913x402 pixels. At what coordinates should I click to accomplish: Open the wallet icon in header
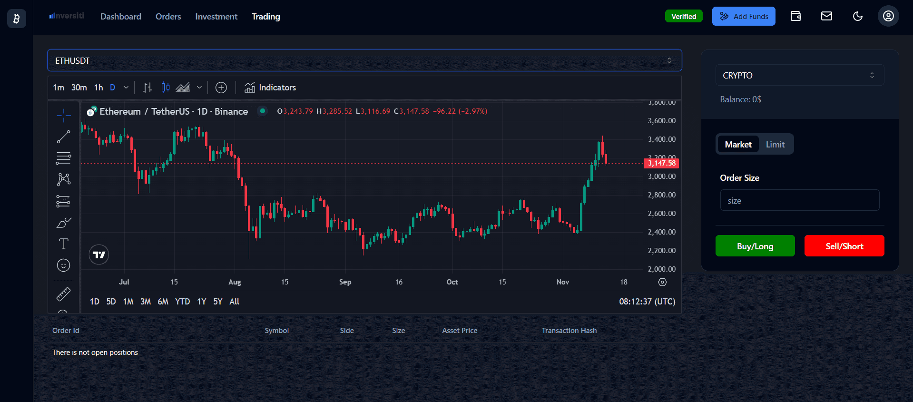click(x=796, y=16)
